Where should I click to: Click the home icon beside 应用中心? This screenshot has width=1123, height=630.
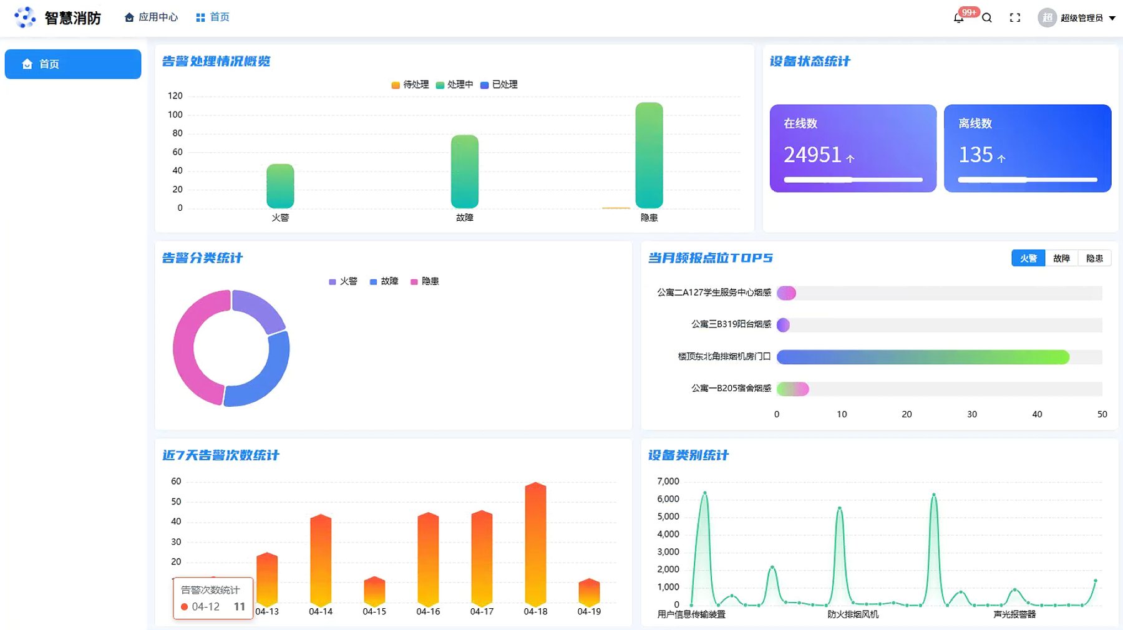pyautogui.click(x=129, y=17)
